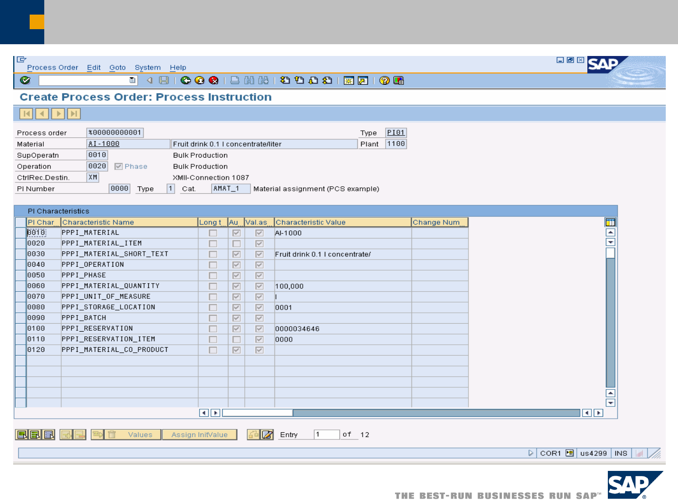Click the value cell showing 0000034646

(x=343, y=329)
